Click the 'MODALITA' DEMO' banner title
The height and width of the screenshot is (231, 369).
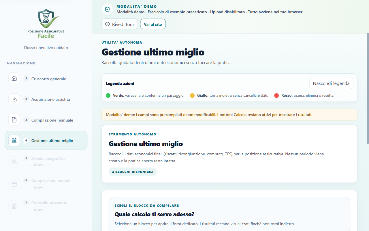137,6
